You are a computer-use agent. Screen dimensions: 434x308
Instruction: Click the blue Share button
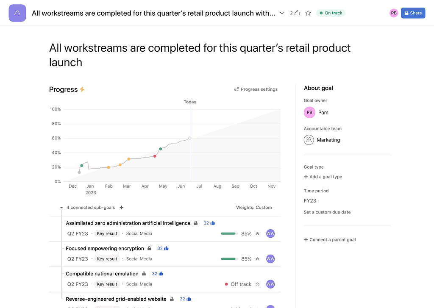[x=413, y=13]
